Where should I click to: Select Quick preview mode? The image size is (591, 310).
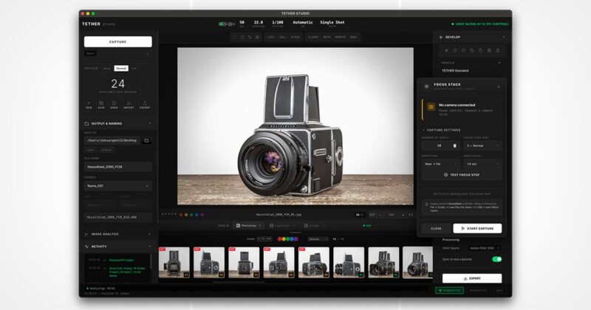tap(107, 69)
